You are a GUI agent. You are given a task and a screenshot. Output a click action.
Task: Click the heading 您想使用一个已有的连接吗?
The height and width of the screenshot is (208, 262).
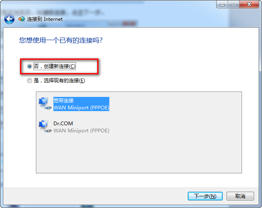tap(61, 40)
